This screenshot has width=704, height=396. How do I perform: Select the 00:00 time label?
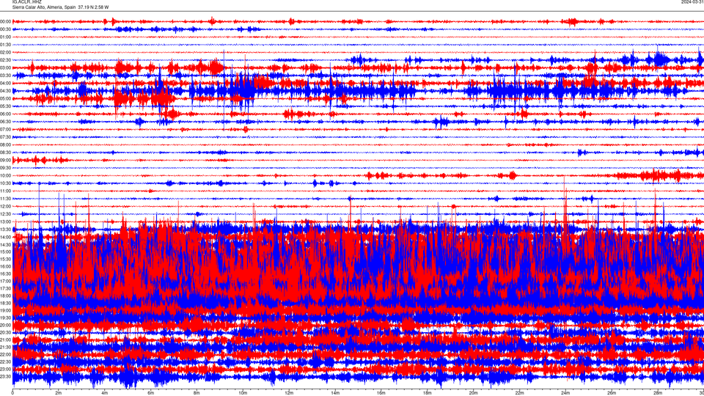click(x=6, y=21)
